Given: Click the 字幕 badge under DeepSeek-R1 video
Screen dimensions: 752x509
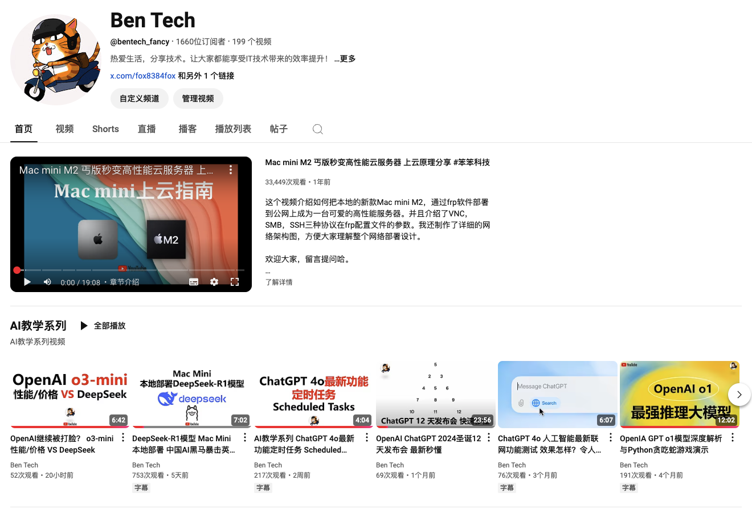Looking at the screenshot, I should click(141, 487).
